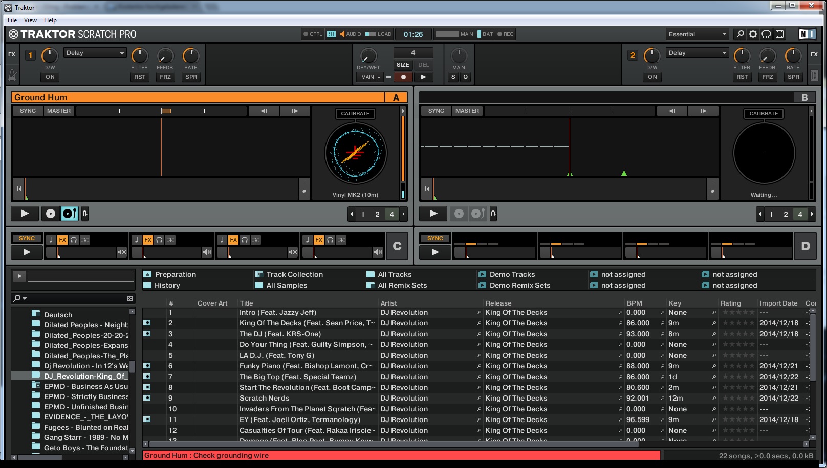Viewport: 827px width, 468px height.
Task: Start playback on Deck A
Action: click(x=25, y=214)
